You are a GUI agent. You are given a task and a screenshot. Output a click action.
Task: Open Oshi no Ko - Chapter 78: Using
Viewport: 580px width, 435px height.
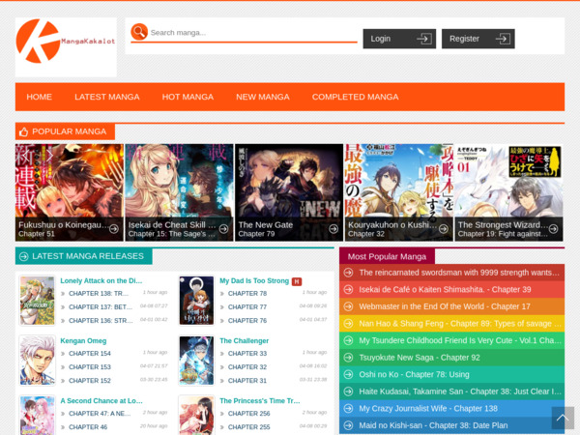point(414,375)
